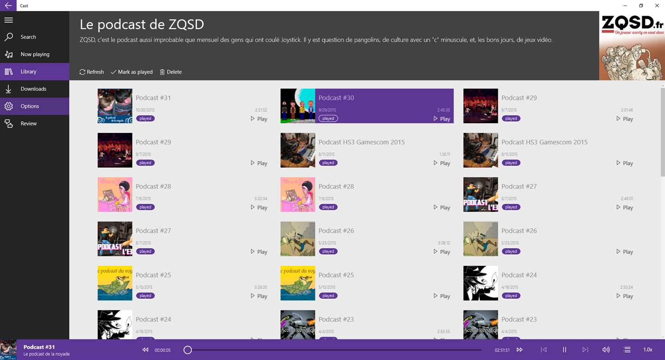Viewport: 665px width, 360px height.
Task: Click the playback progress slider handle
Action: coord(187,350)
